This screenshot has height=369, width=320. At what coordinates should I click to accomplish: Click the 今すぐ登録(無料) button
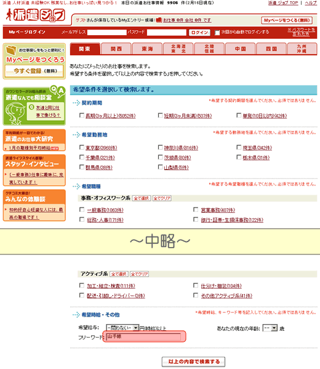tap(34, 71)
